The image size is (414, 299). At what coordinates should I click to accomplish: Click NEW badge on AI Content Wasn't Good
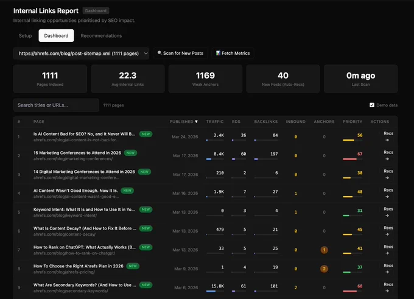click(127, 191)
